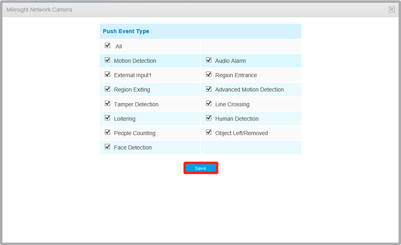Close the Milesight Network Camera dialog
The height and width of the screenshot is (245, 401).
[391, 10]
